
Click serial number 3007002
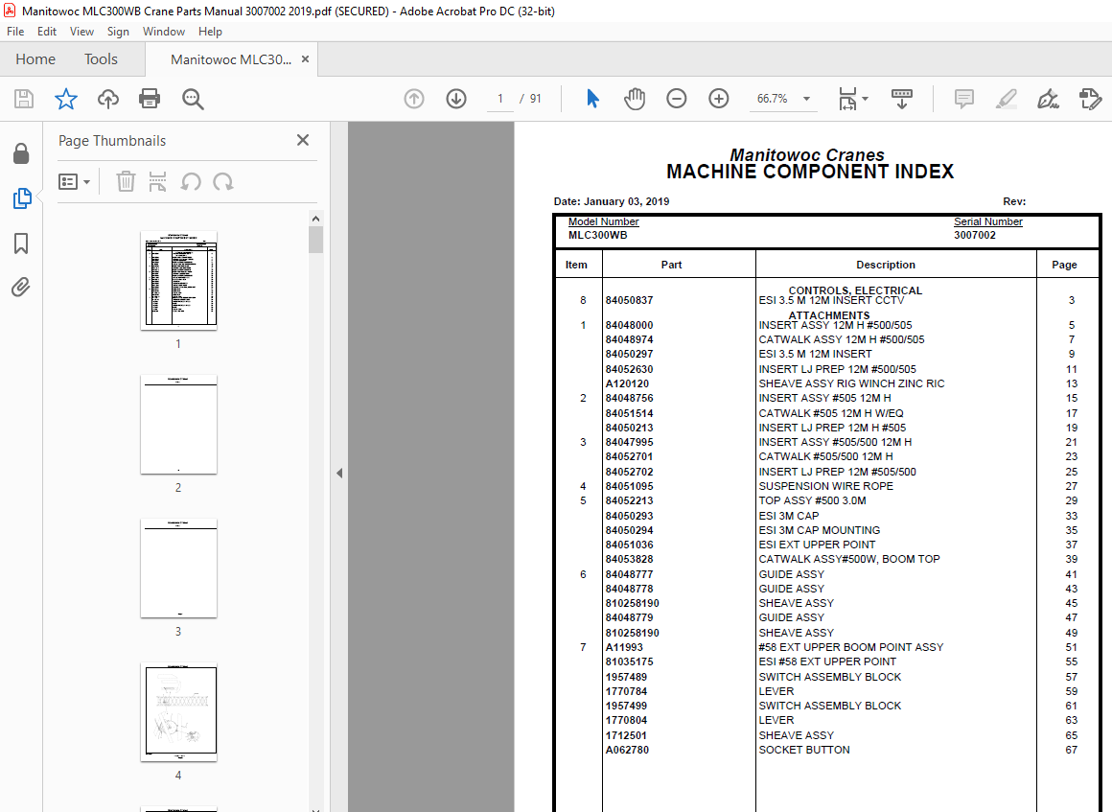coord(974,235)
